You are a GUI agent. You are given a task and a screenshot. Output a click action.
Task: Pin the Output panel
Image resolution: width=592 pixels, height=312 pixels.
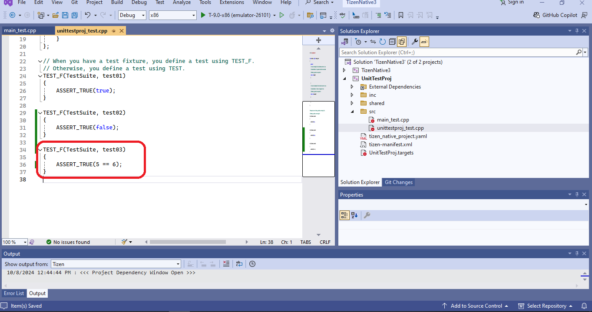577,253
